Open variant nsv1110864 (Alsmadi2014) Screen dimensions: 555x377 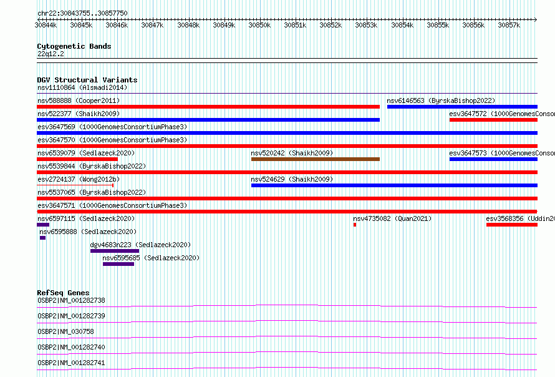[82, 87]
